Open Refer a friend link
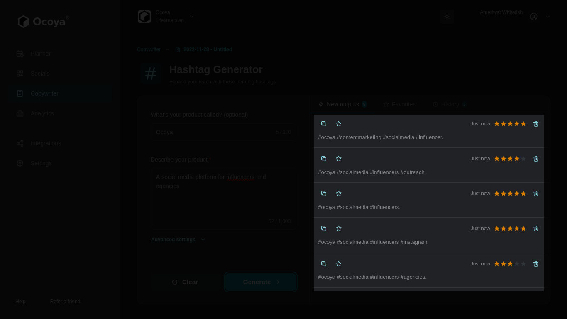The height and width of the screenshot is (319, 567). pyautogui.click(x=65, y=302)
